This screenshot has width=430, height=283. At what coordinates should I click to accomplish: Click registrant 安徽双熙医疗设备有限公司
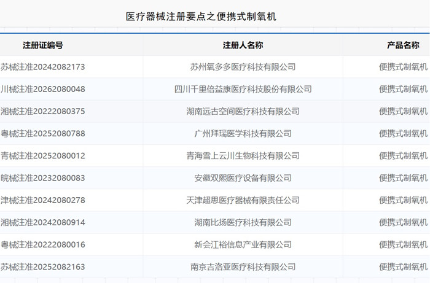pyautogui.click(x=243, y=178)
